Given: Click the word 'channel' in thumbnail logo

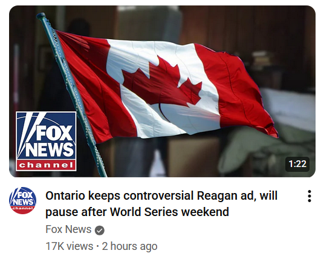Looking at the screenshot, I should tap(47, 165).
